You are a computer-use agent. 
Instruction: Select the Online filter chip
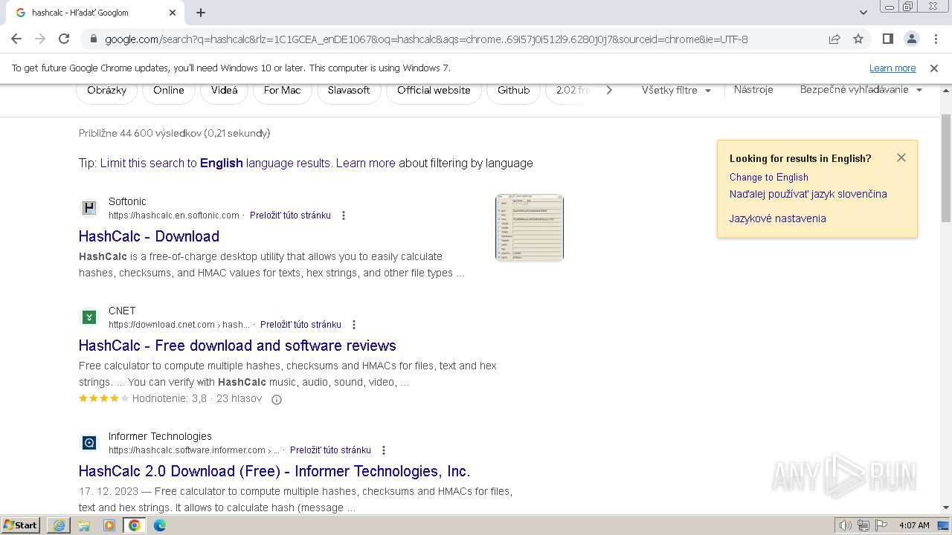[169, 90]
